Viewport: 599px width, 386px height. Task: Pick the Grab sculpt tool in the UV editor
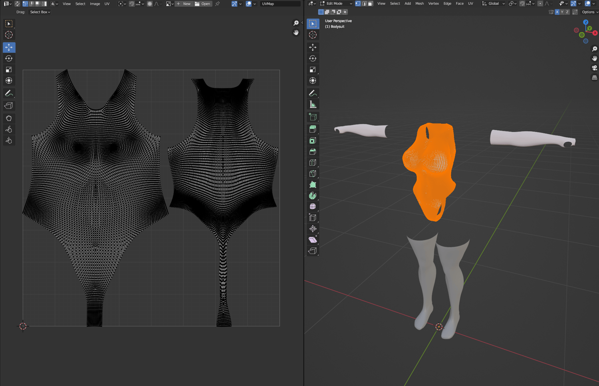[x=9, y=118]
